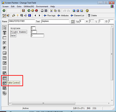
Task: Select the Tabstrip Control tool
Action: [4, 58]
